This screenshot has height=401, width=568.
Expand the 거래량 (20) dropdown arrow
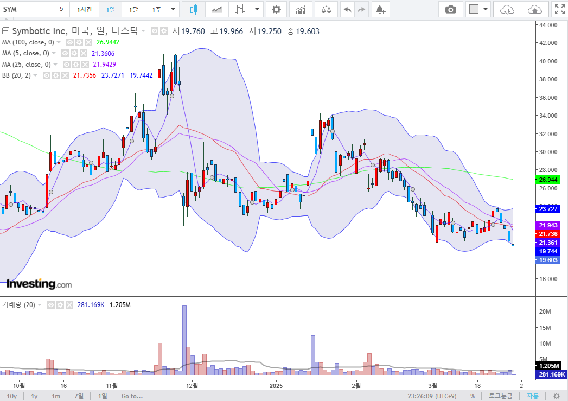tap(40, 305)
